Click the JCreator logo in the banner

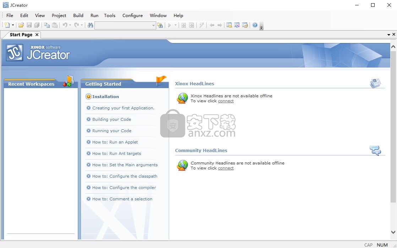coord(38,53)
